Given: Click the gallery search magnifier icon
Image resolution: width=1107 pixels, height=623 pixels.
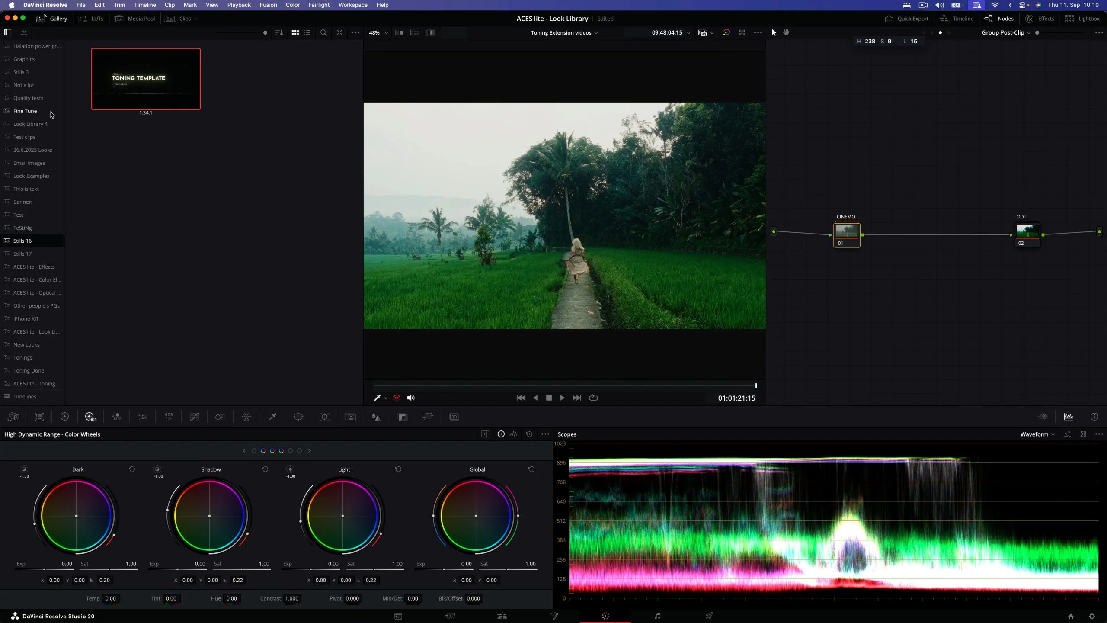Looking at the screenshot, I should pyautogui.click(x=323, y=32).
